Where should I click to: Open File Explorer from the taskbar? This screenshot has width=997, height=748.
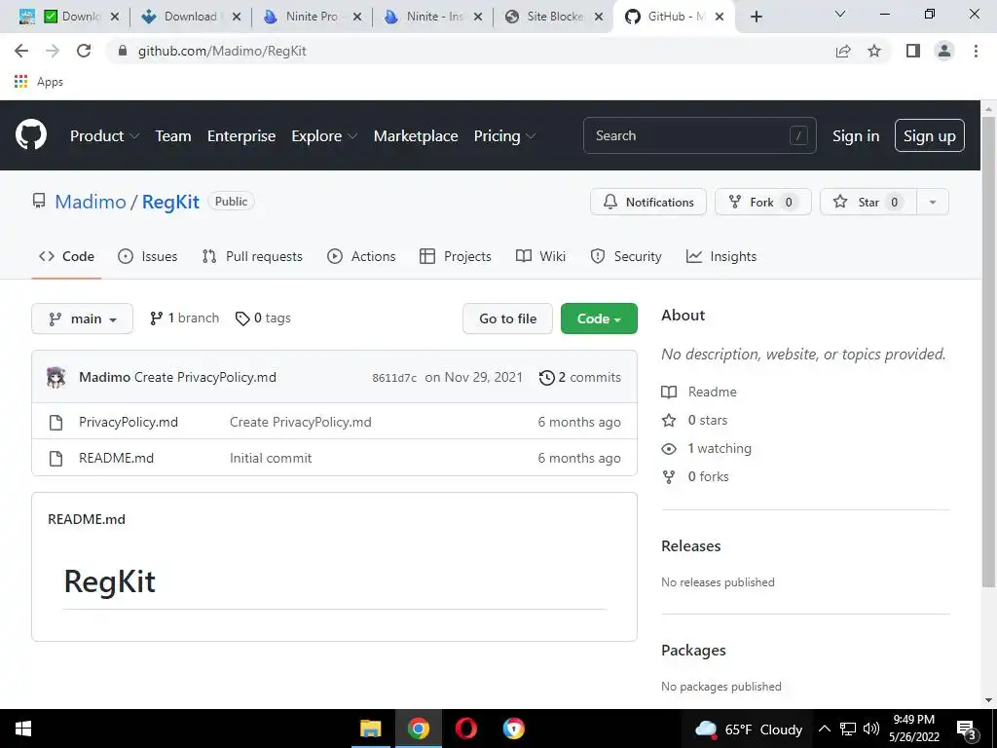point(370,729)
